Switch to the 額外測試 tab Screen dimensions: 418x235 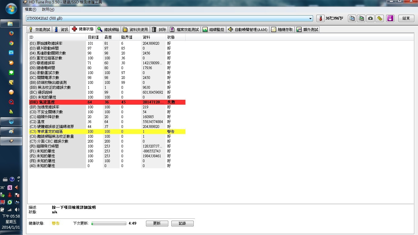[x=307, y=30]
